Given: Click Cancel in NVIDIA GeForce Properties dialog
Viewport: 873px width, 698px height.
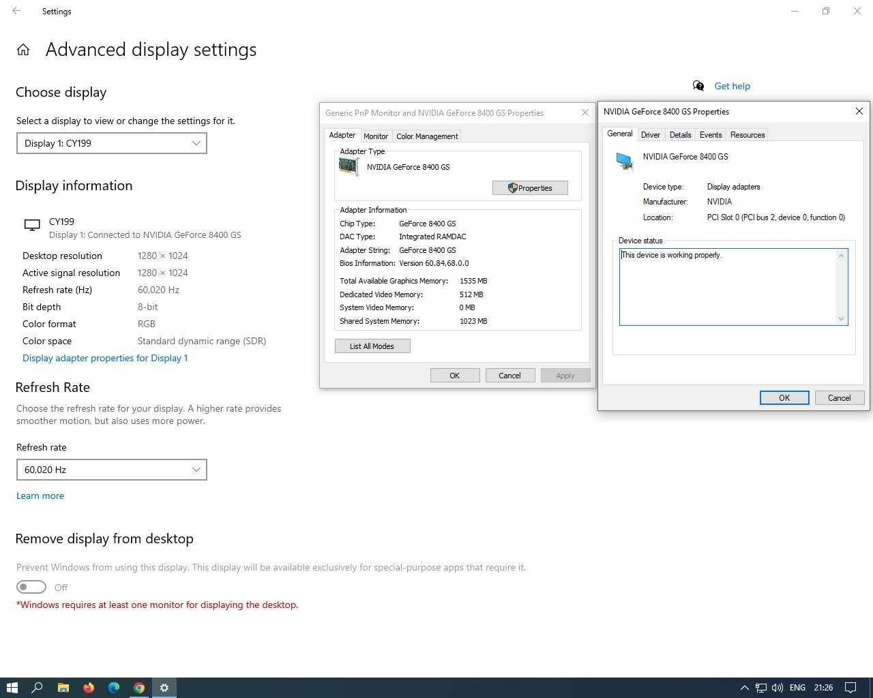Looking at the screenshot, I should (x=840, y=398).
